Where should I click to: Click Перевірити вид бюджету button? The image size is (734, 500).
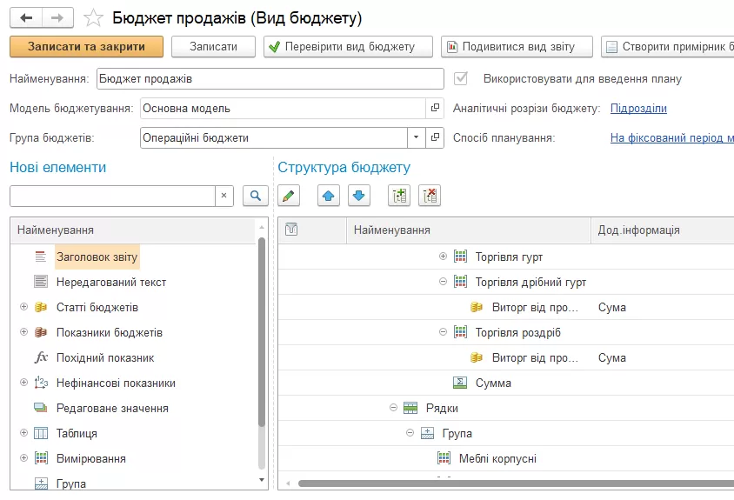[348, 47]
